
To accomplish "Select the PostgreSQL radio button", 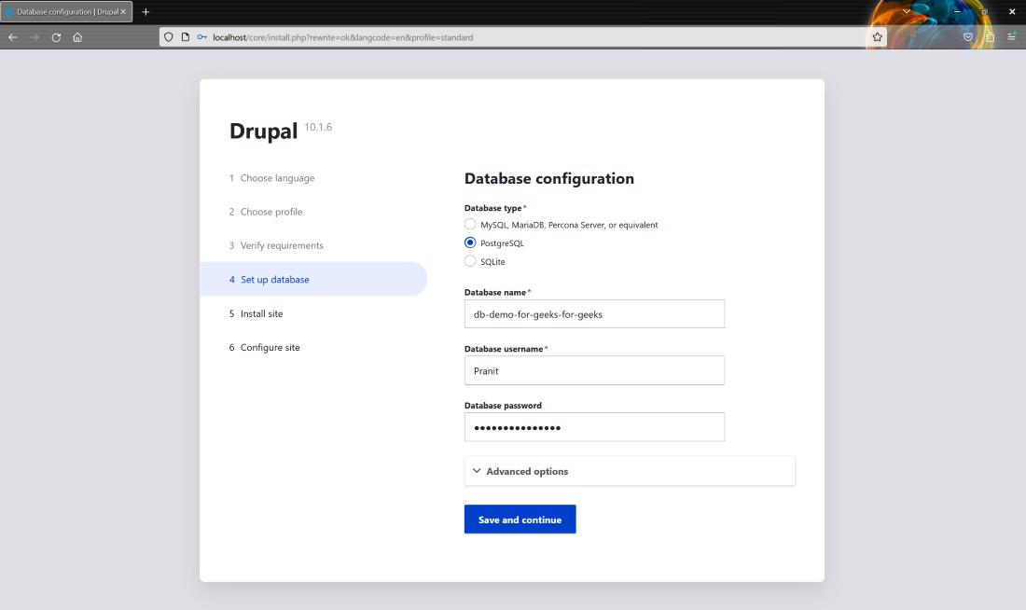I will coord(470,243).
